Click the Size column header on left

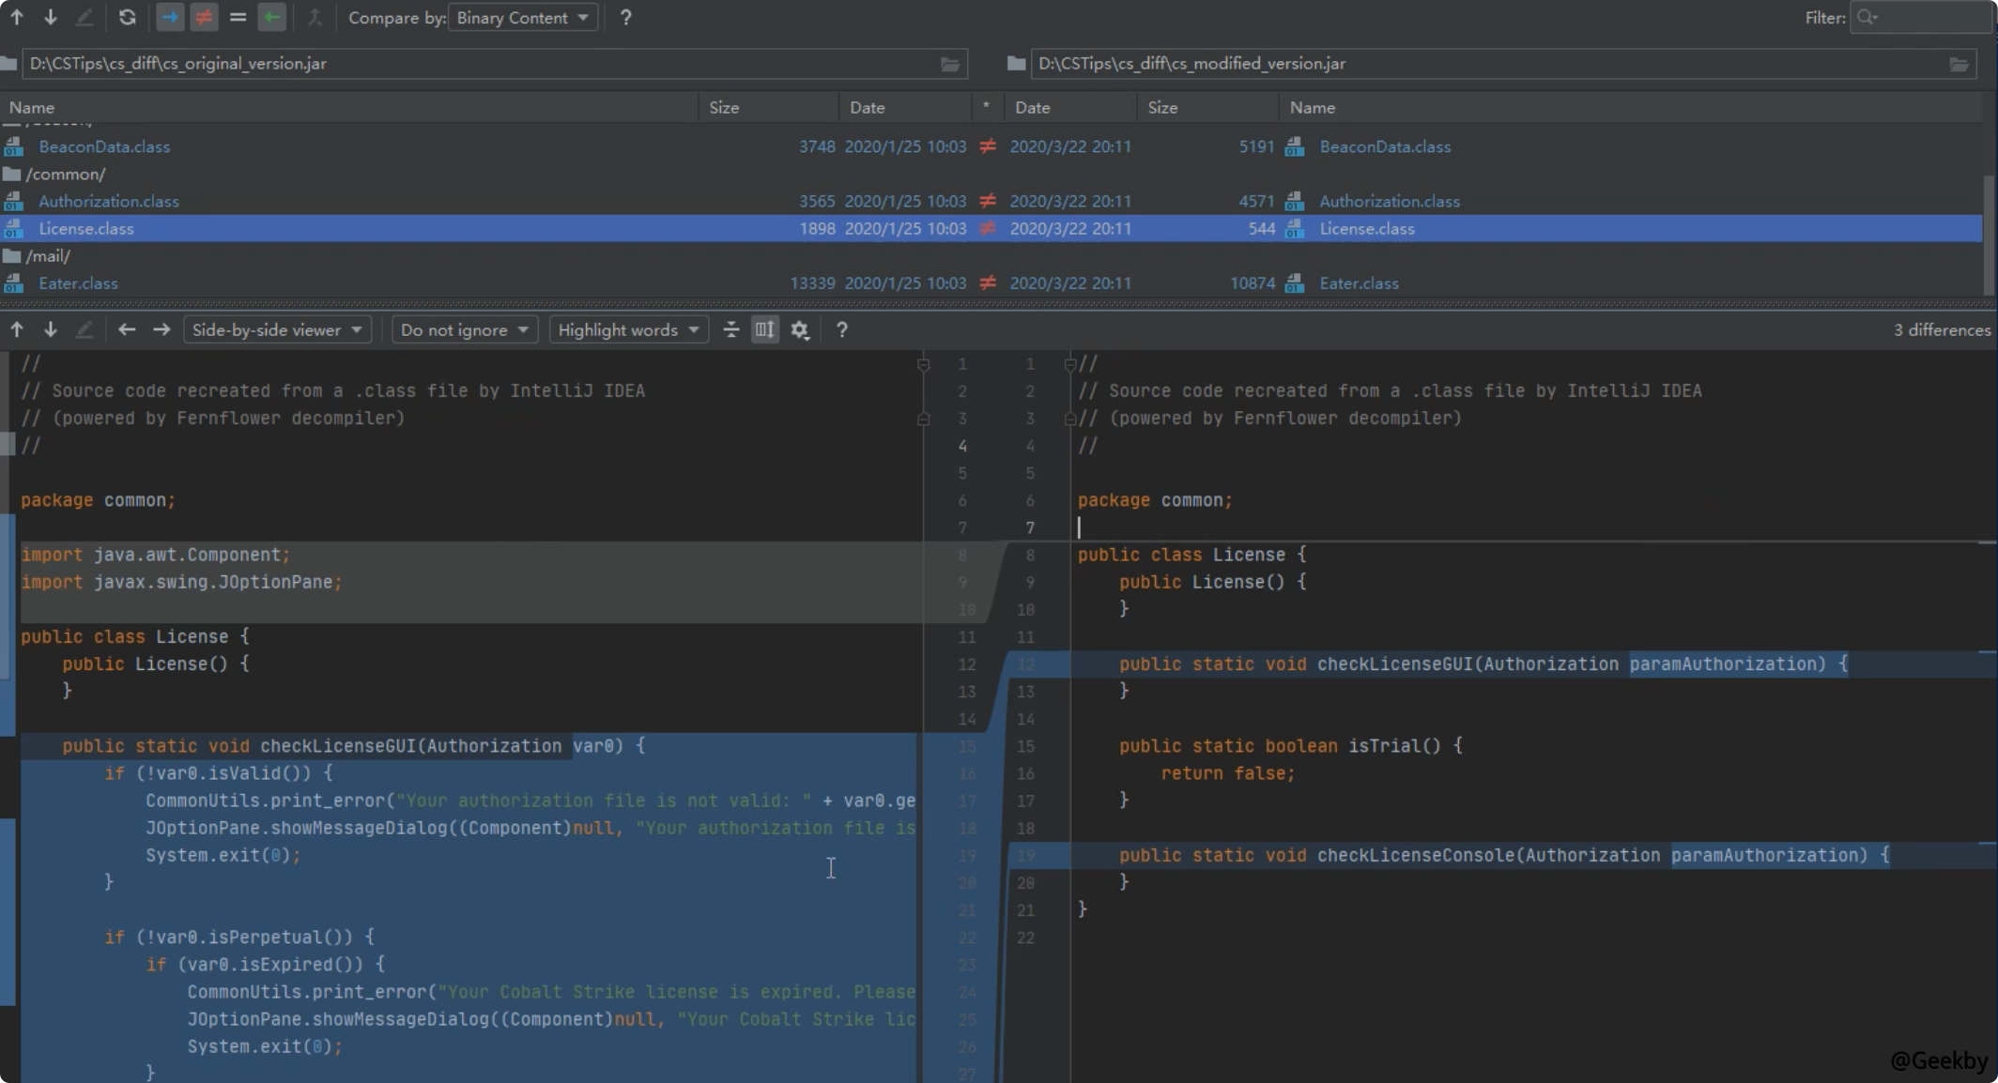(724, 107)
